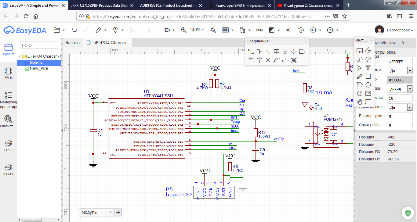Open the Settings gear dropdown
417x222 pixels.
(316, 30)
